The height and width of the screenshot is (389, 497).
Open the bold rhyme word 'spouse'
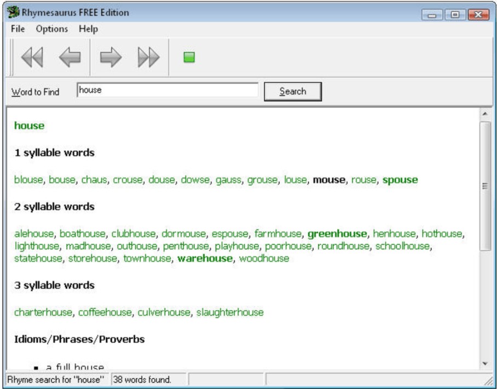(400, 180)
